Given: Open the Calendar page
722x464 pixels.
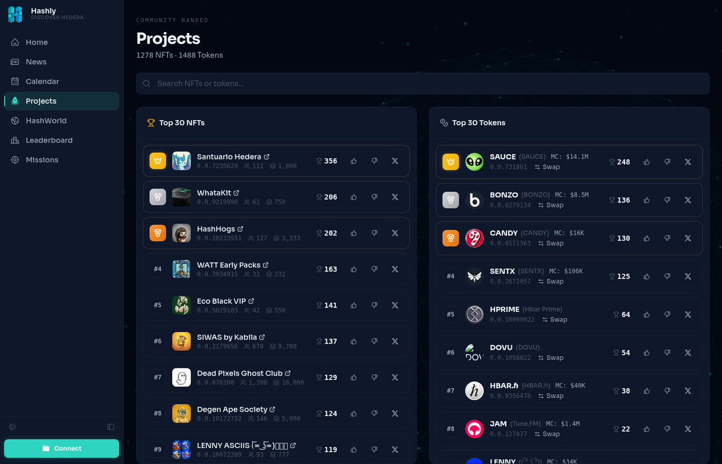Looking at the screenshot, I should (x=61, y=81).
